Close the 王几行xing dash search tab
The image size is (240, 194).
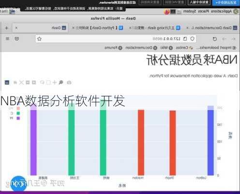point(130,28)
